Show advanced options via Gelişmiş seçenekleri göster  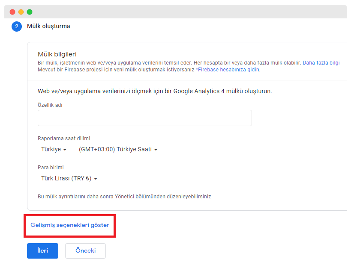[70, 225]
